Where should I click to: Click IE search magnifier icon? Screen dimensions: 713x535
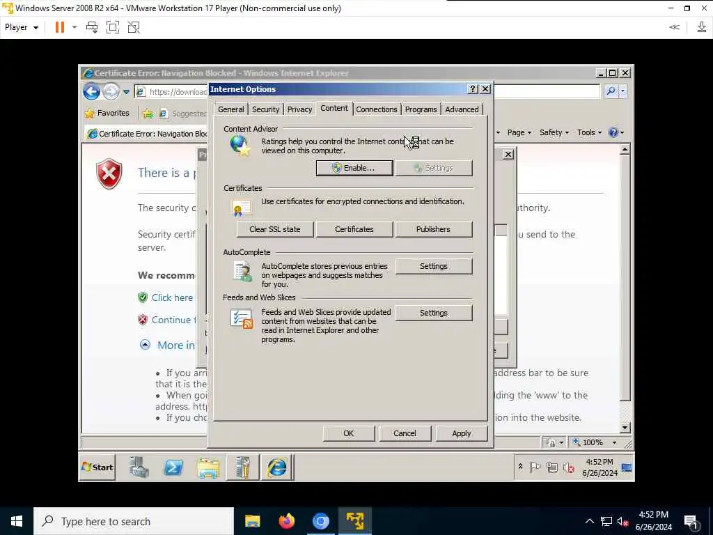(611, 91)
